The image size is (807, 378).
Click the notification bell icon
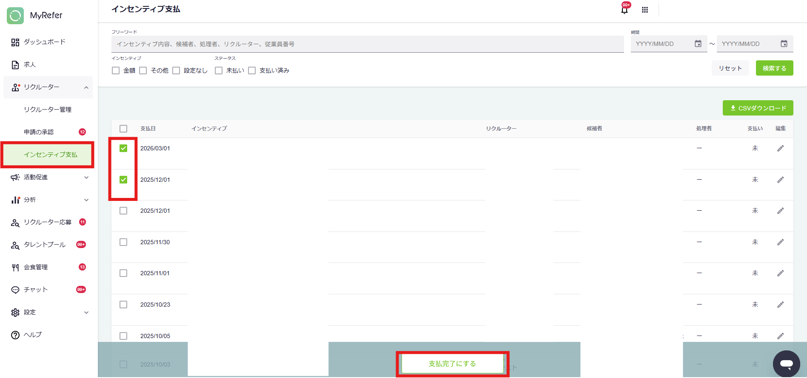[624, 10]
